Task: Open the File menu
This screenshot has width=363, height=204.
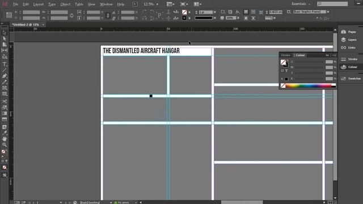Action: 15,4
